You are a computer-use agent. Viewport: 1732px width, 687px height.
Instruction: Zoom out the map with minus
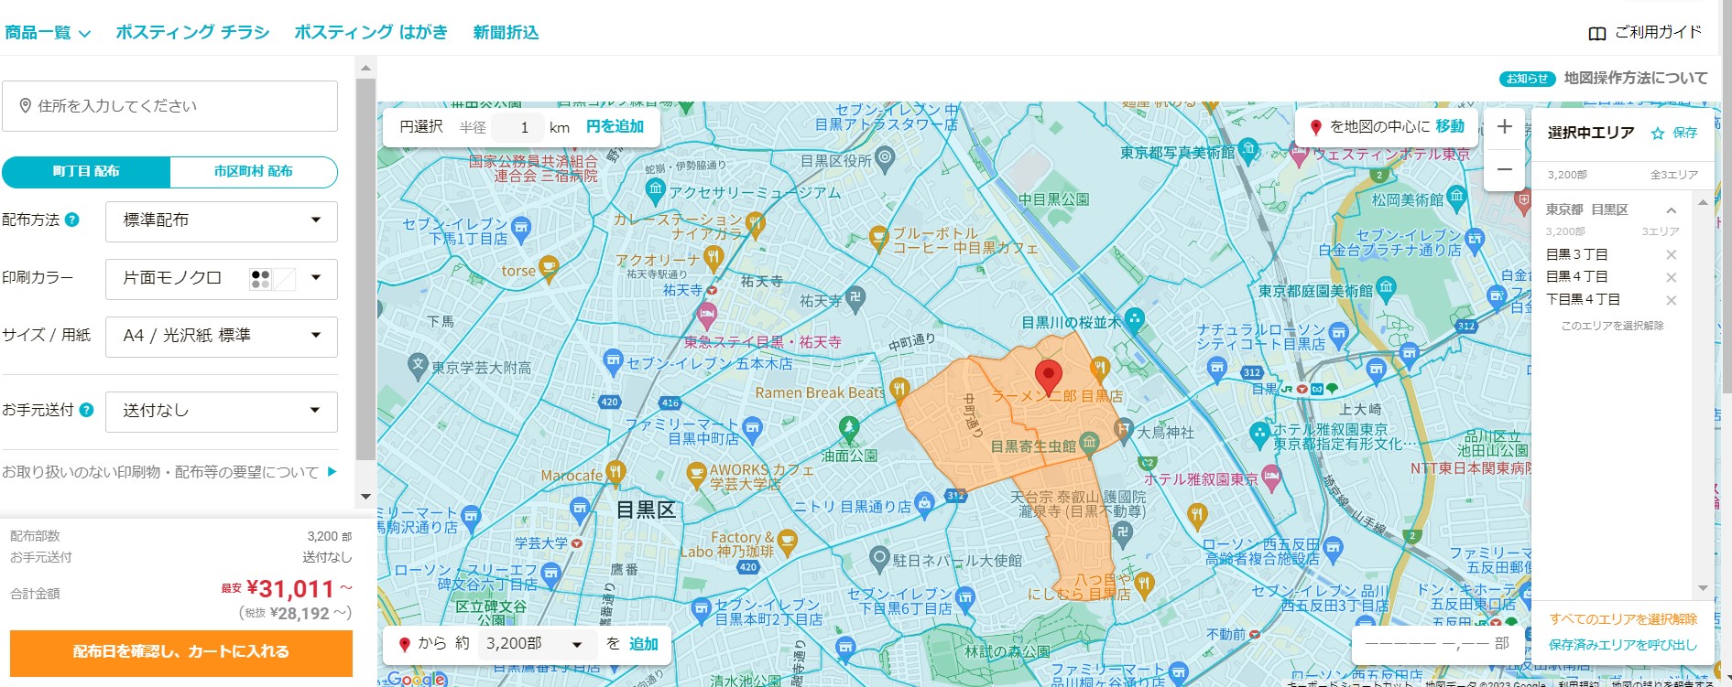point(1504,169)
